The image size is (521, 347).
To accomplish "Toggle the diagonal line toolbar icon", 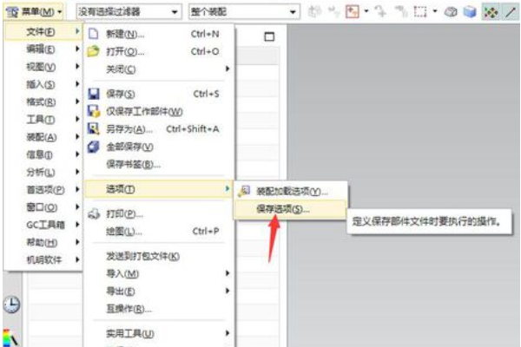I will 511,12.
